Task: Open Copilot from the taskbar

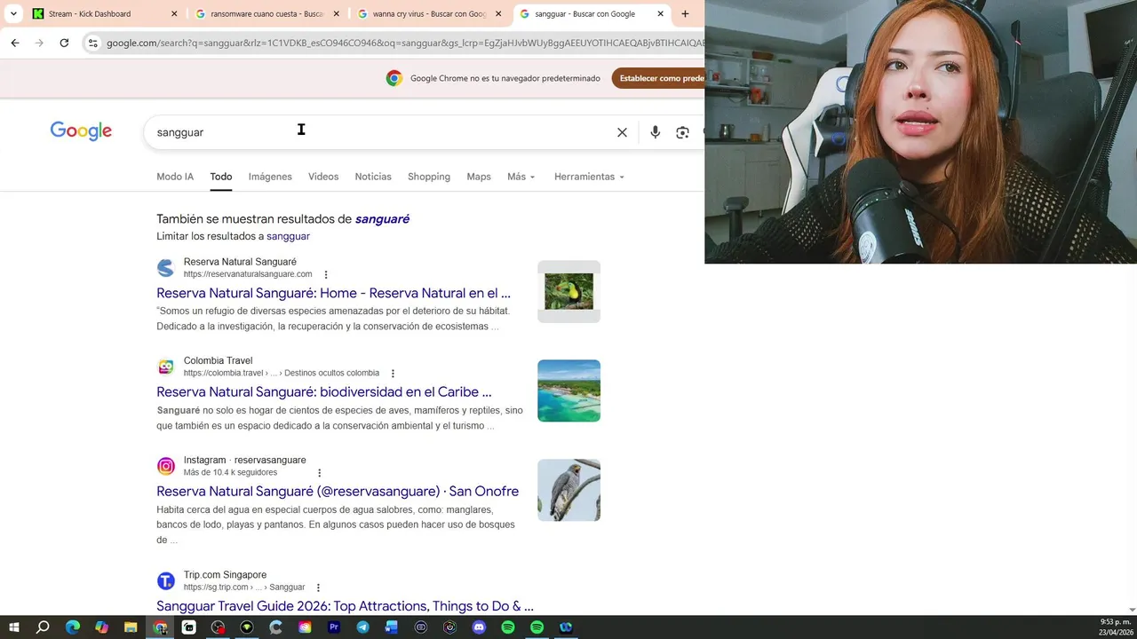Action: 101,627
